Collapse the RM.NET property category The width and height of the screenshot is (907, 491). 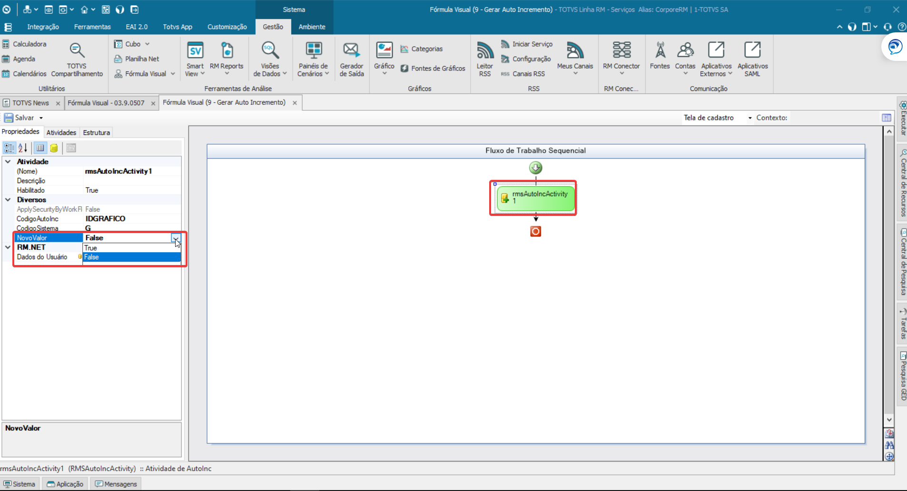point(8,247)
